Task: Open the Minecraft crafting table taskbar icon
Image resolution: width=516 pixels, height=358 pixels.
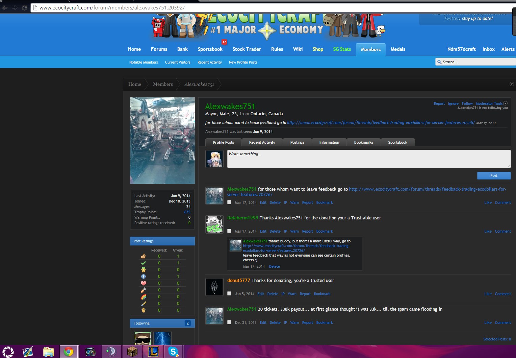Action: 132,352
